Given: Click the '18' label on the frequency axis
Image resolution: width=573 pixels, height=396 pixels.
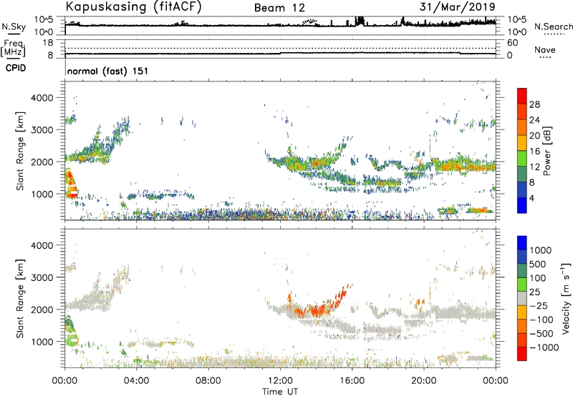Looking at the screenshot, I should (x=47, y=43).
